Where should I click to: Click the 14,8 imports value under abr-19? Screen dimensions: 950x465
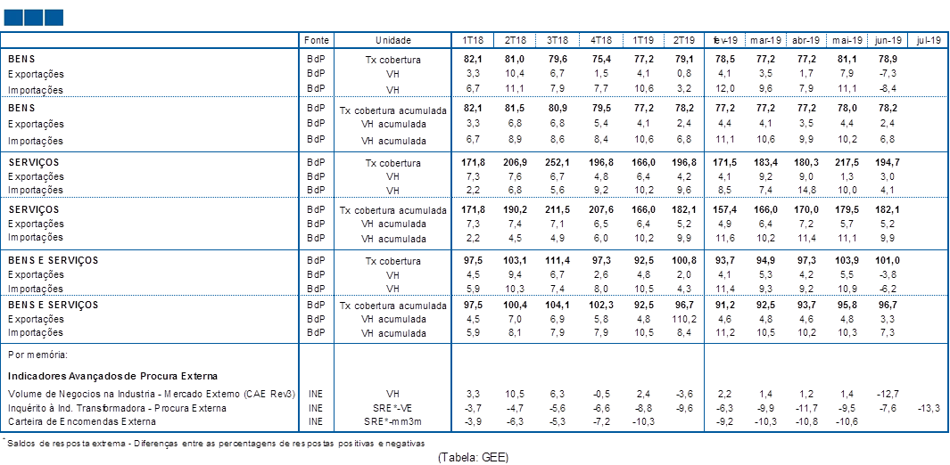coord(805,190)
